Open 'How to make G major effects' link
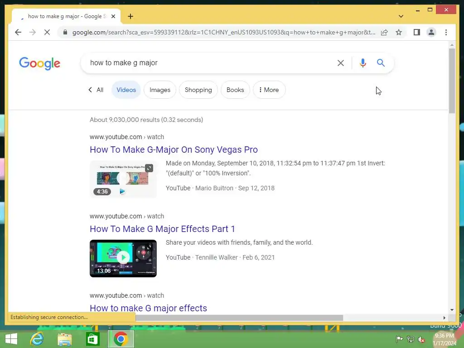 point(148,308)
